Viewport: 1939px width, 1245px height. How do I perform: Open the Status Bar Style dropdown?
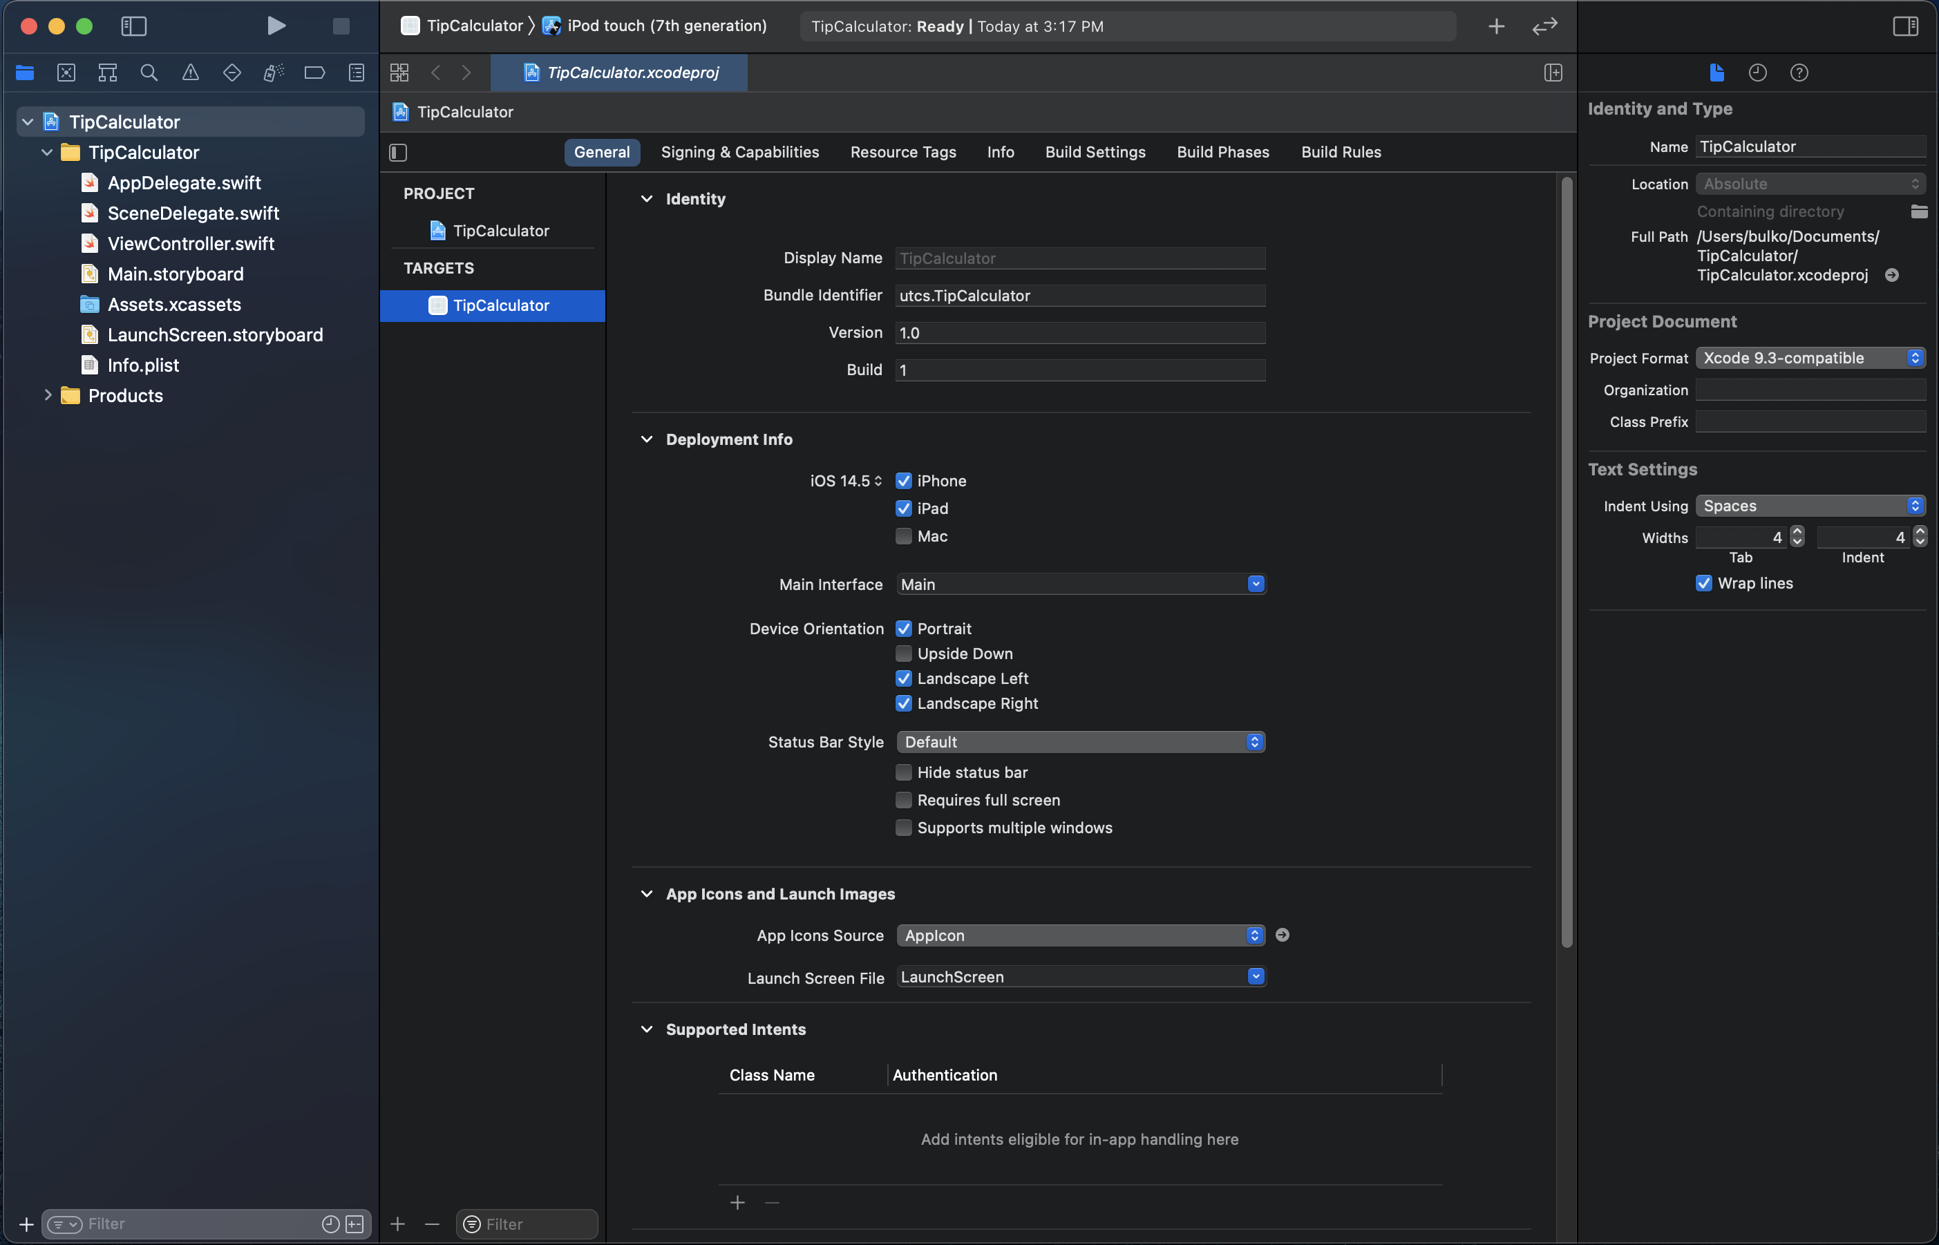[x=1080, y=742]
